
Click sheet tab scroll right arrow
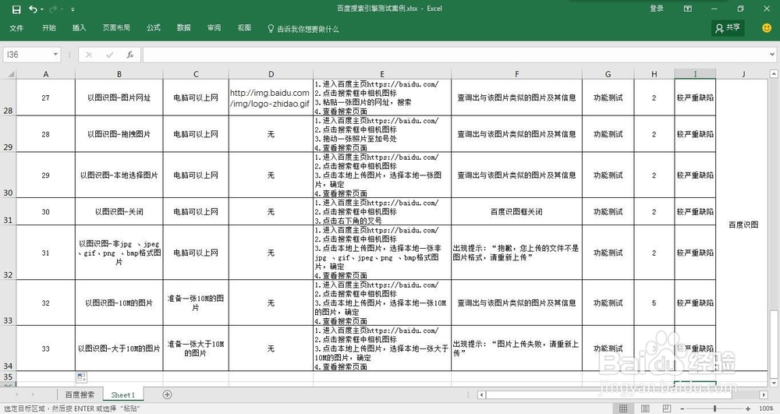33,395
